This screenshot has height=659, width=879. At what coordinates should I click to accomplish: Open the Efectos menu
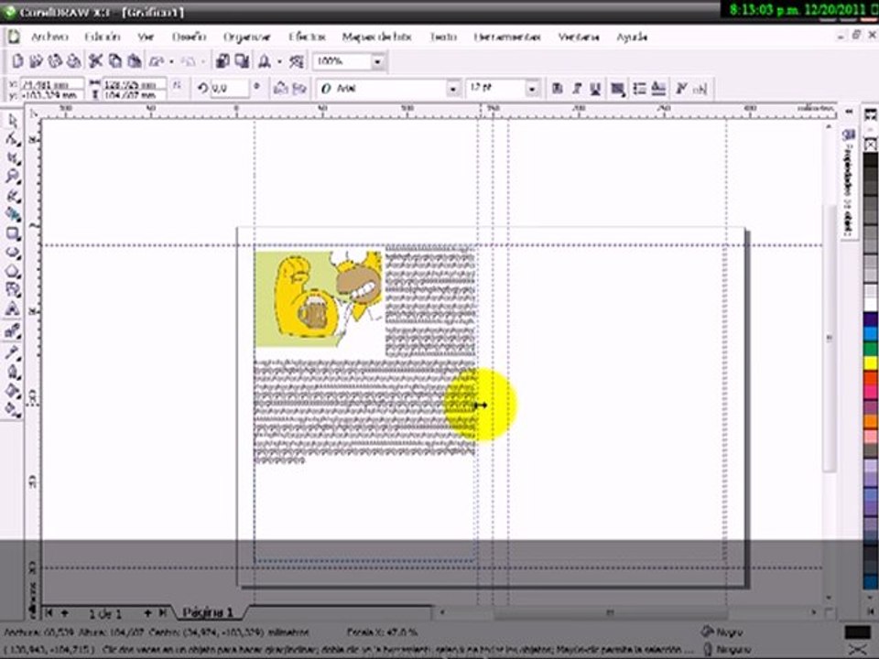coord(307,37)
